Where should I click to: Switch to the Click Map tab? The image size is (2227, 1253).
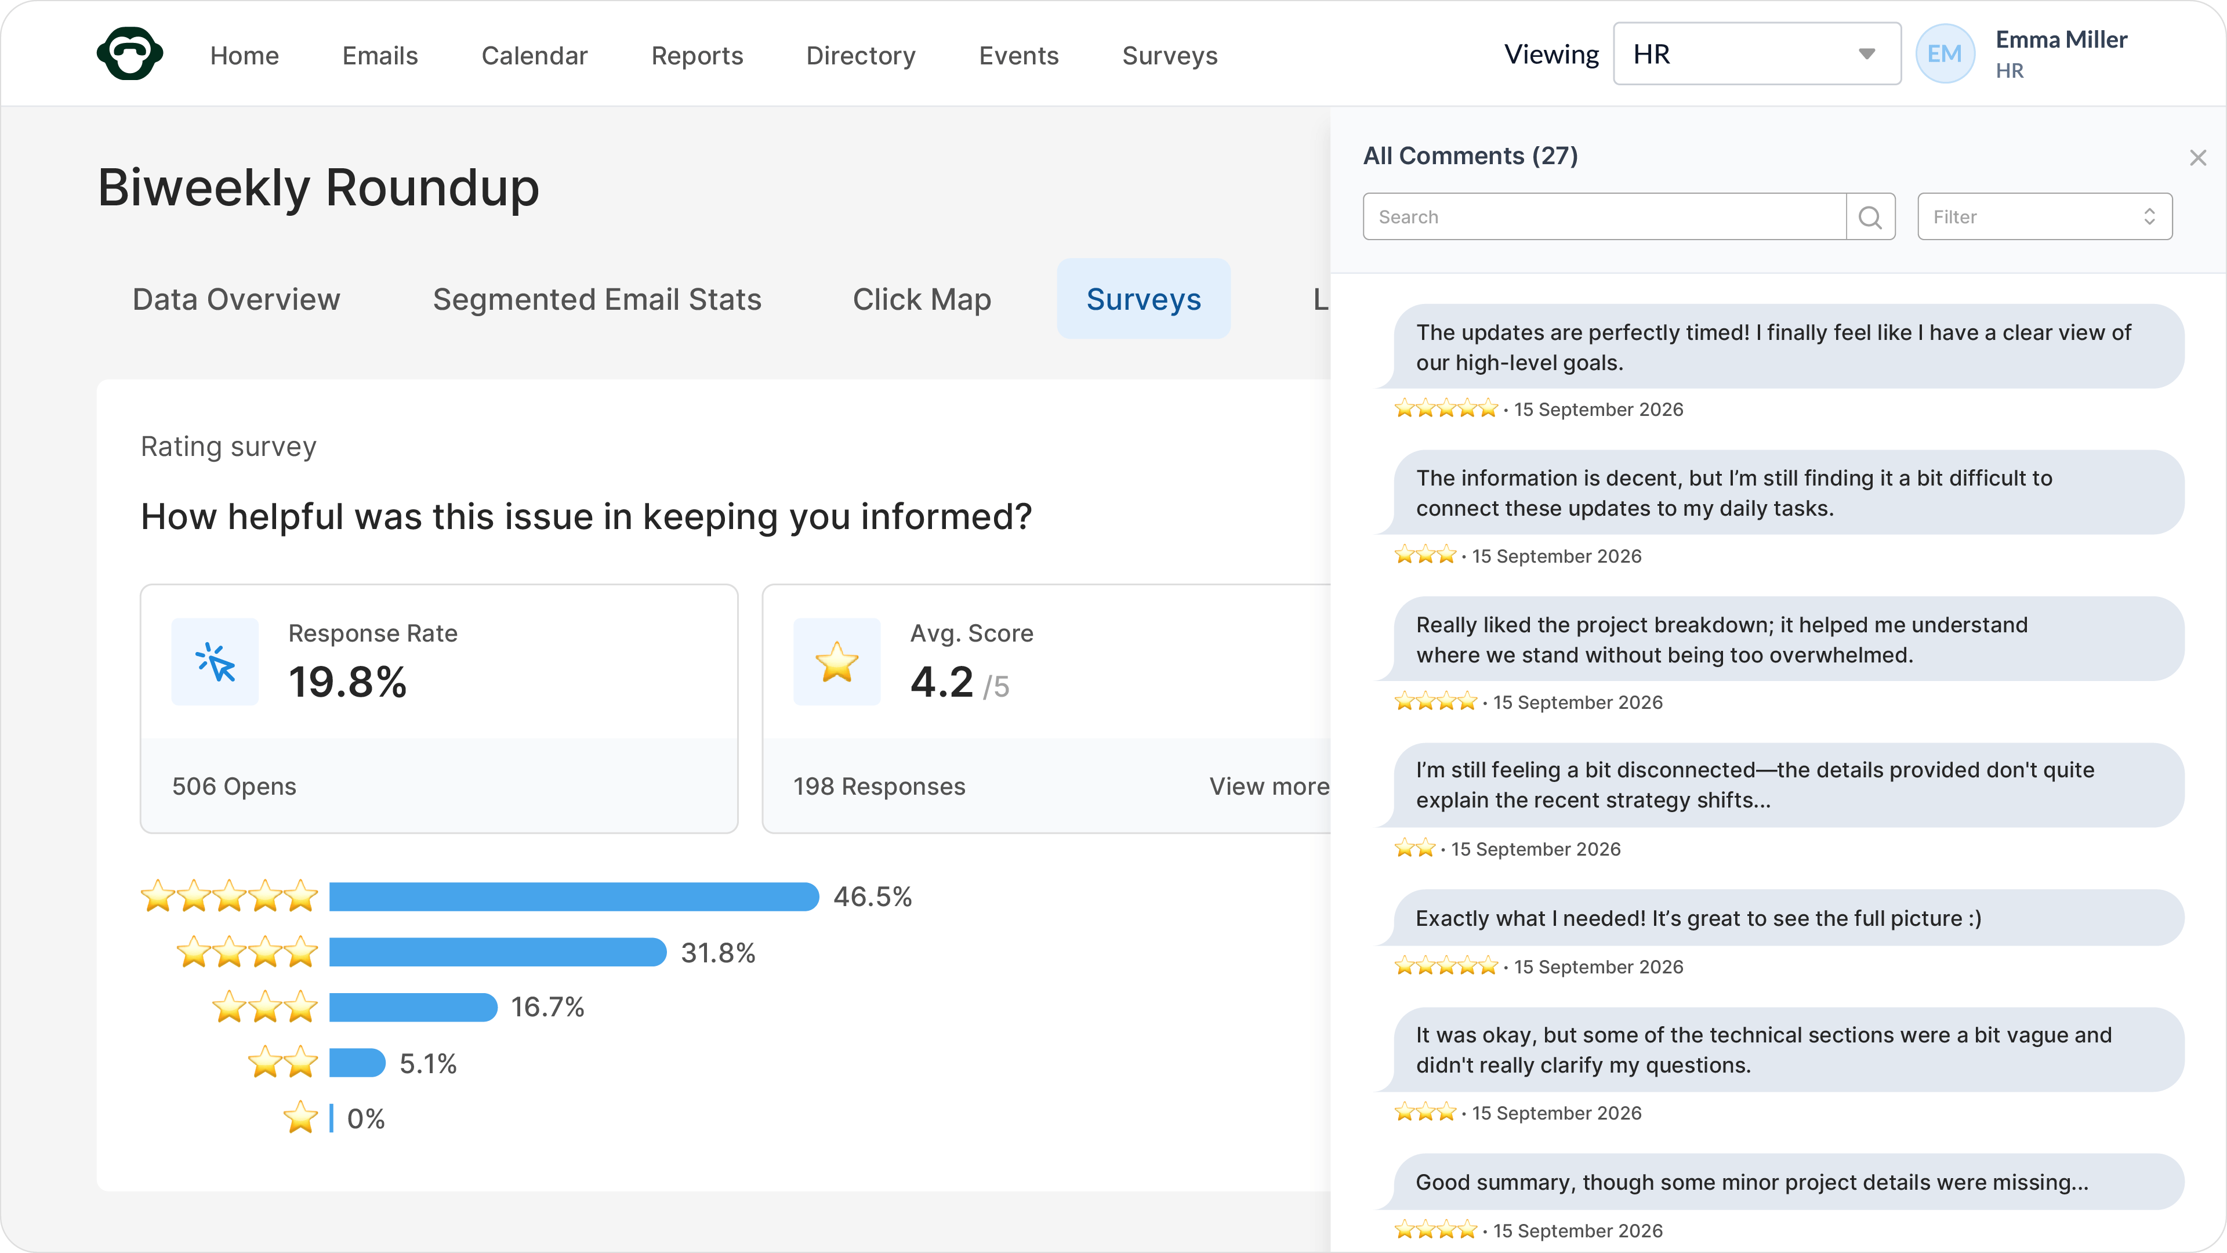pos(922,299)
